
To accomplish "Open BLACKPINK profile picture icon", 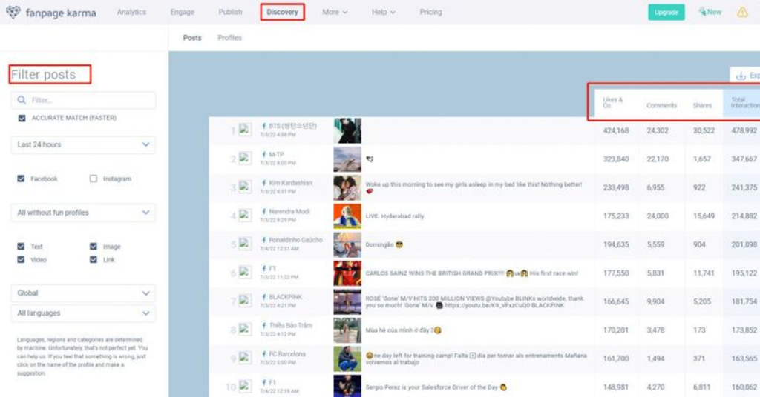I will tap(245, 301).
